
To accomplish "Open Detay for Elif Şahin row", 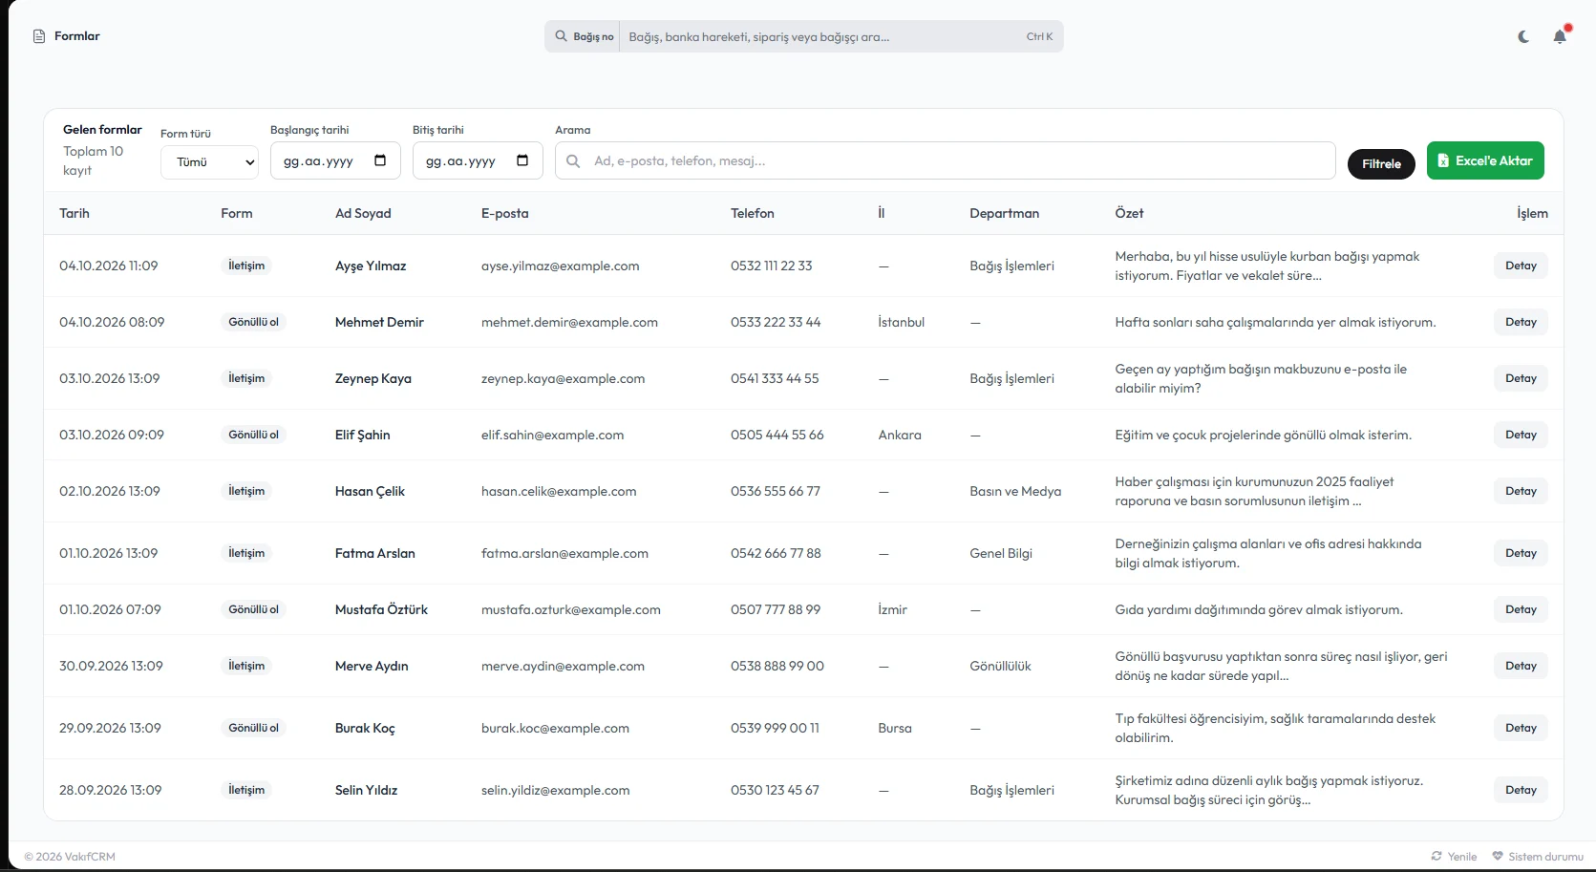I will click(1521, 435).
